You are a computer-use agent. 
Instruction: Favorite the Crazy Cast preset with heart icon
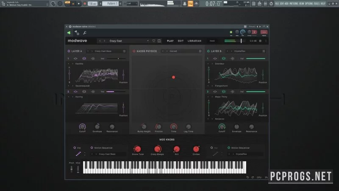pyautogui.click(x=153, y=41)
